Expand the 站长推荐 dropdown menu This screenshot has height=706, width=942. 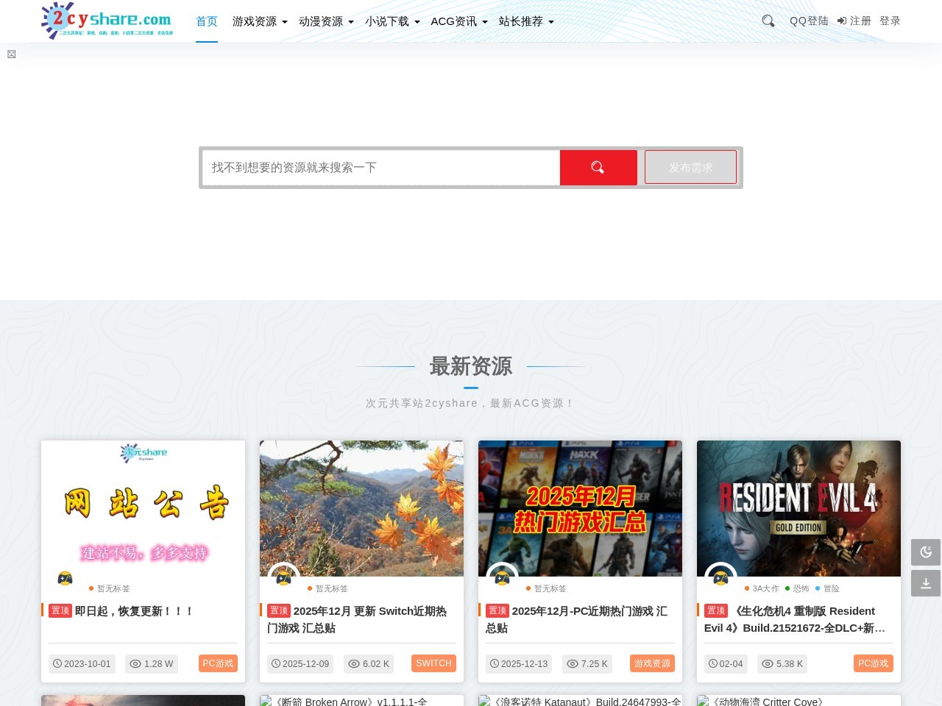pyautogui.click(x=526, y=21)
